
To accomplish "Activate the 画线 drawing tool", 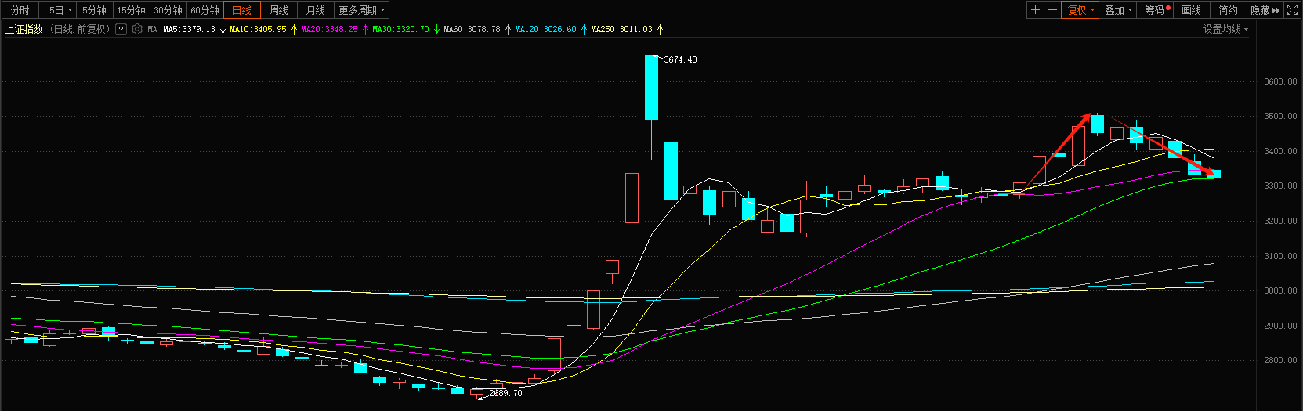I will tap(1192, 10).
